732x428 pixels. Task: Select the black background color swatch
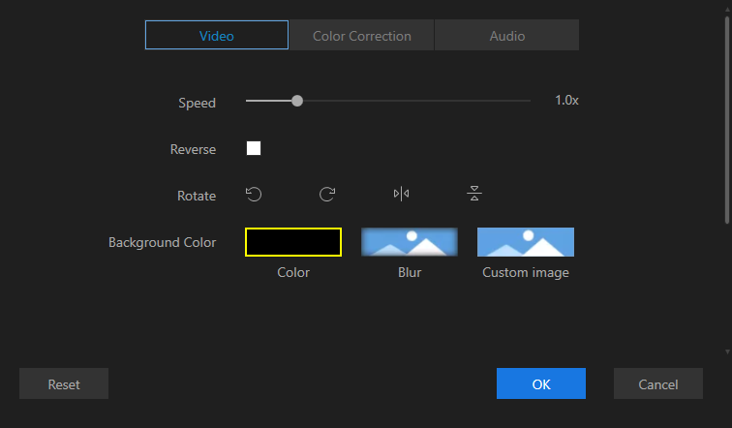pos(293,242)
